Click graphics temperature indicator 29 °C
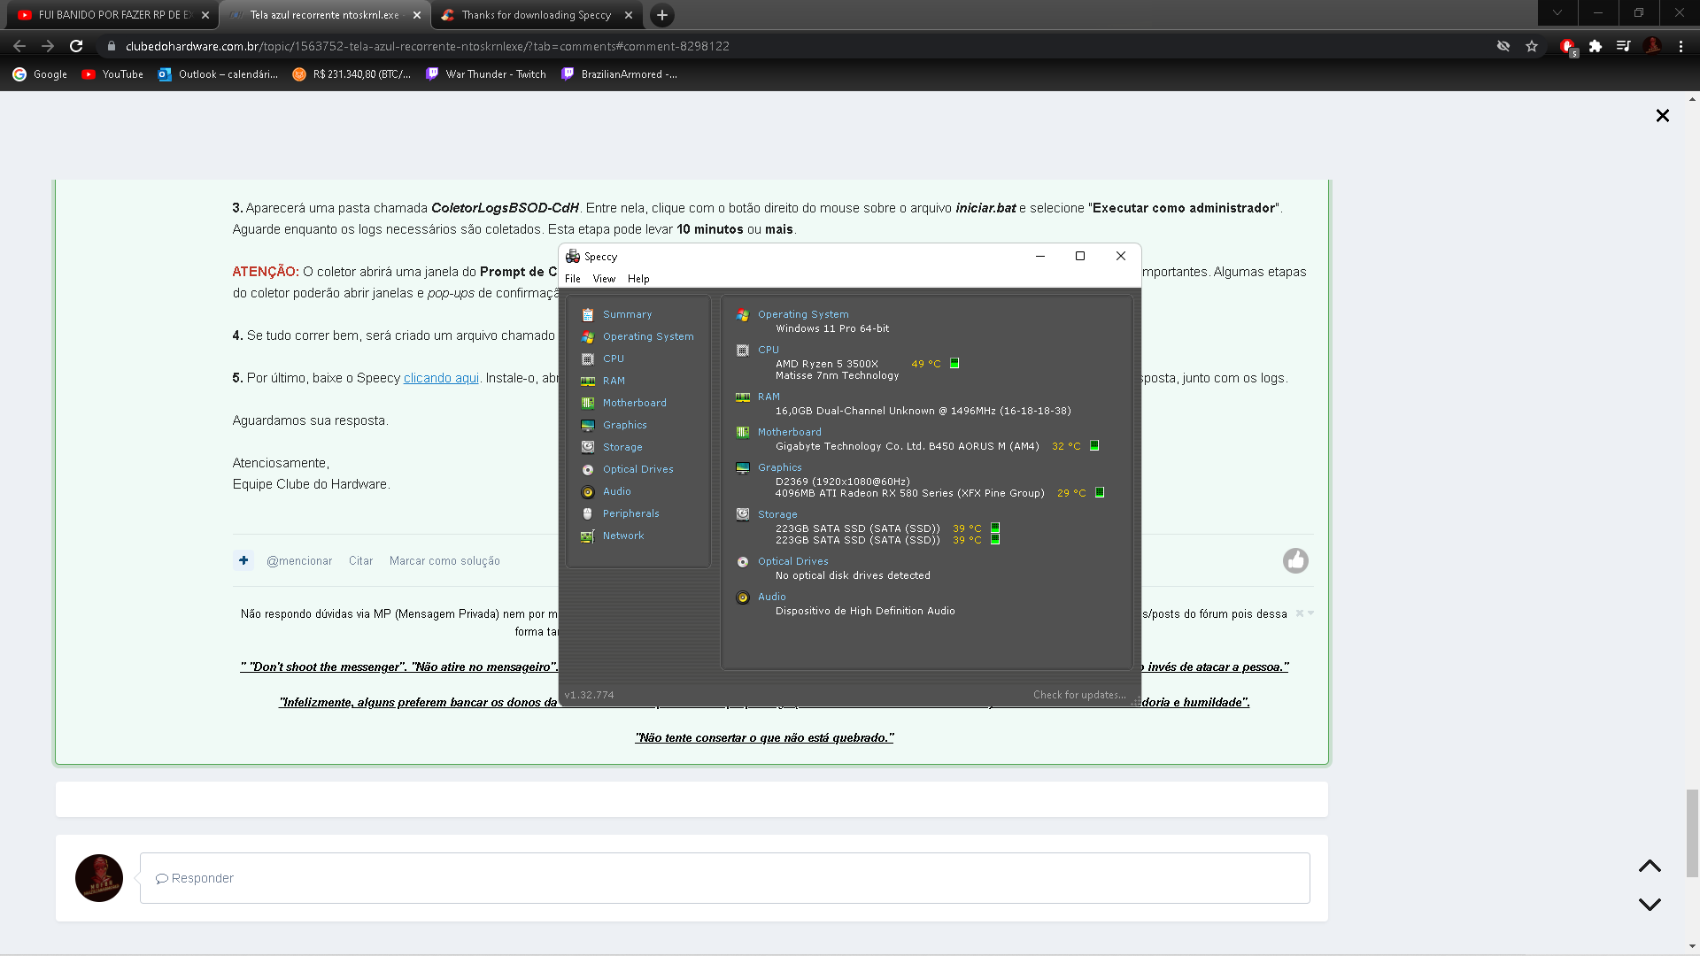 [x=1071, y=493]
